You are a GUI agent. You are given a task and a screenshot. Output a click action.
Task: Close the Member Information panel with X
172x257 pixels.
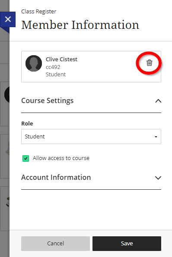click(8, 19)
